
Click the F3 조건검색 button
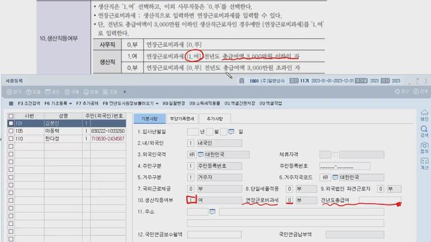[x=29, y=103]
